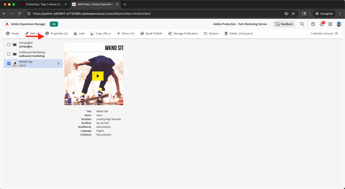Screen dimensions: 345x189
Task: Click Adobe Experience Manager title
Action: point(29,24)
